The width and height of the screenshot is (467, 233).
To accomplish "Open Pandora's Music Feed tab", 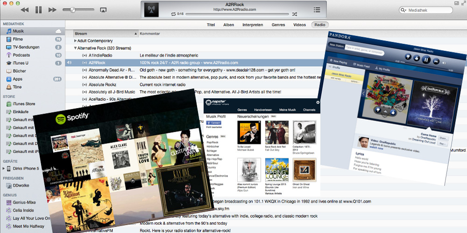I will click(x=361, y=65).
